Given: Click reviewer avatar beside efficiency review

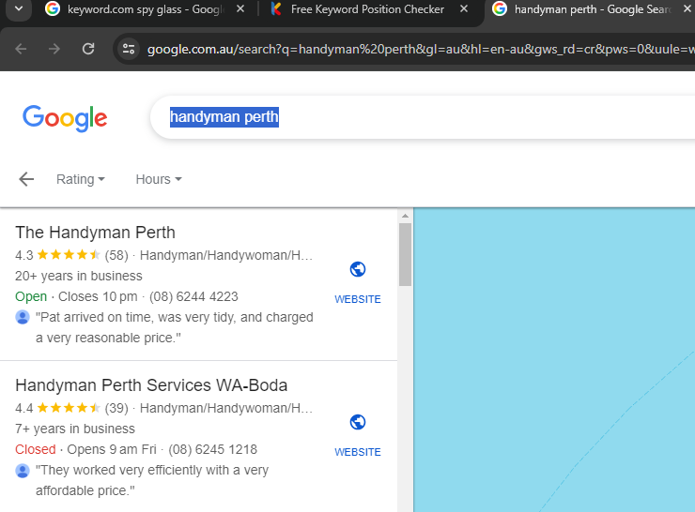Looking at the screenshot, I should tap(23, 471).
